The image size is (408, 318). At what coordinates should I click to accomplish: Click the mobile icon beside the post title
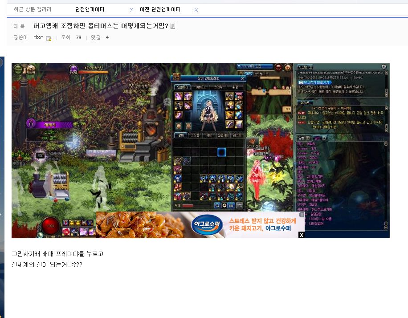(x=173, y=26)
